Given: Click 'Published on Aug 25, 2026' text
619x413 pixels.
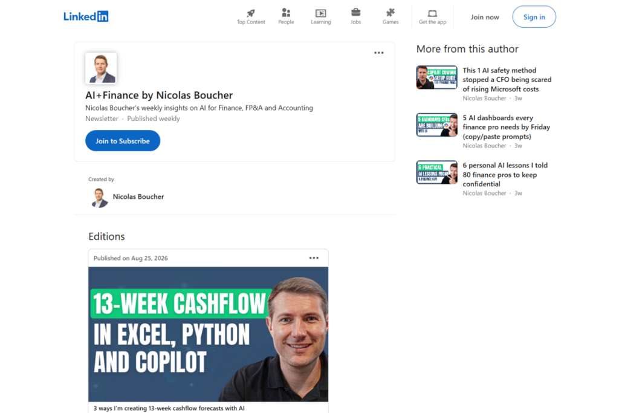Looking at the screenshot, I should point(131,258).
